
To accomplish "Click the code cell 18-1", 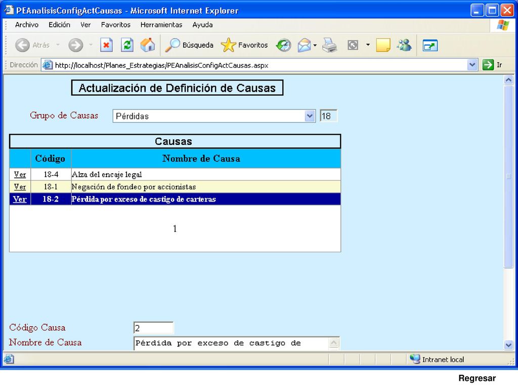I will (x=51, y=187).
